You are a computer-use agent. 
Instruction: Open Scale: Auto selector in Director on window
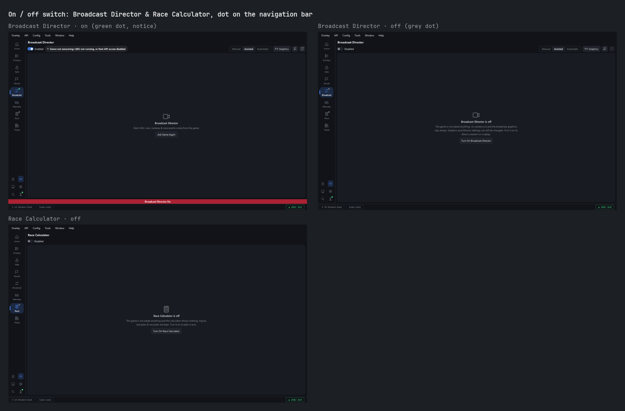tap(45, 207)
